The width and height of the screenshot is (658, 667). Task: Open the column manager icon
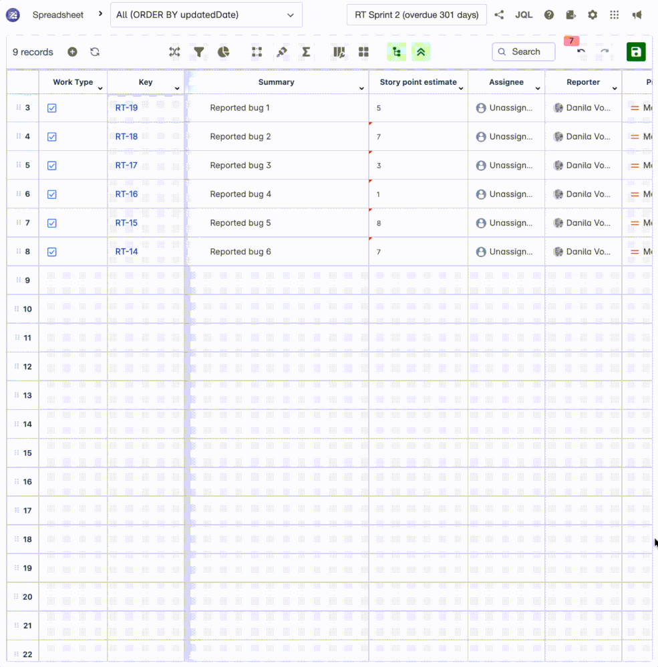click(339, 52)
